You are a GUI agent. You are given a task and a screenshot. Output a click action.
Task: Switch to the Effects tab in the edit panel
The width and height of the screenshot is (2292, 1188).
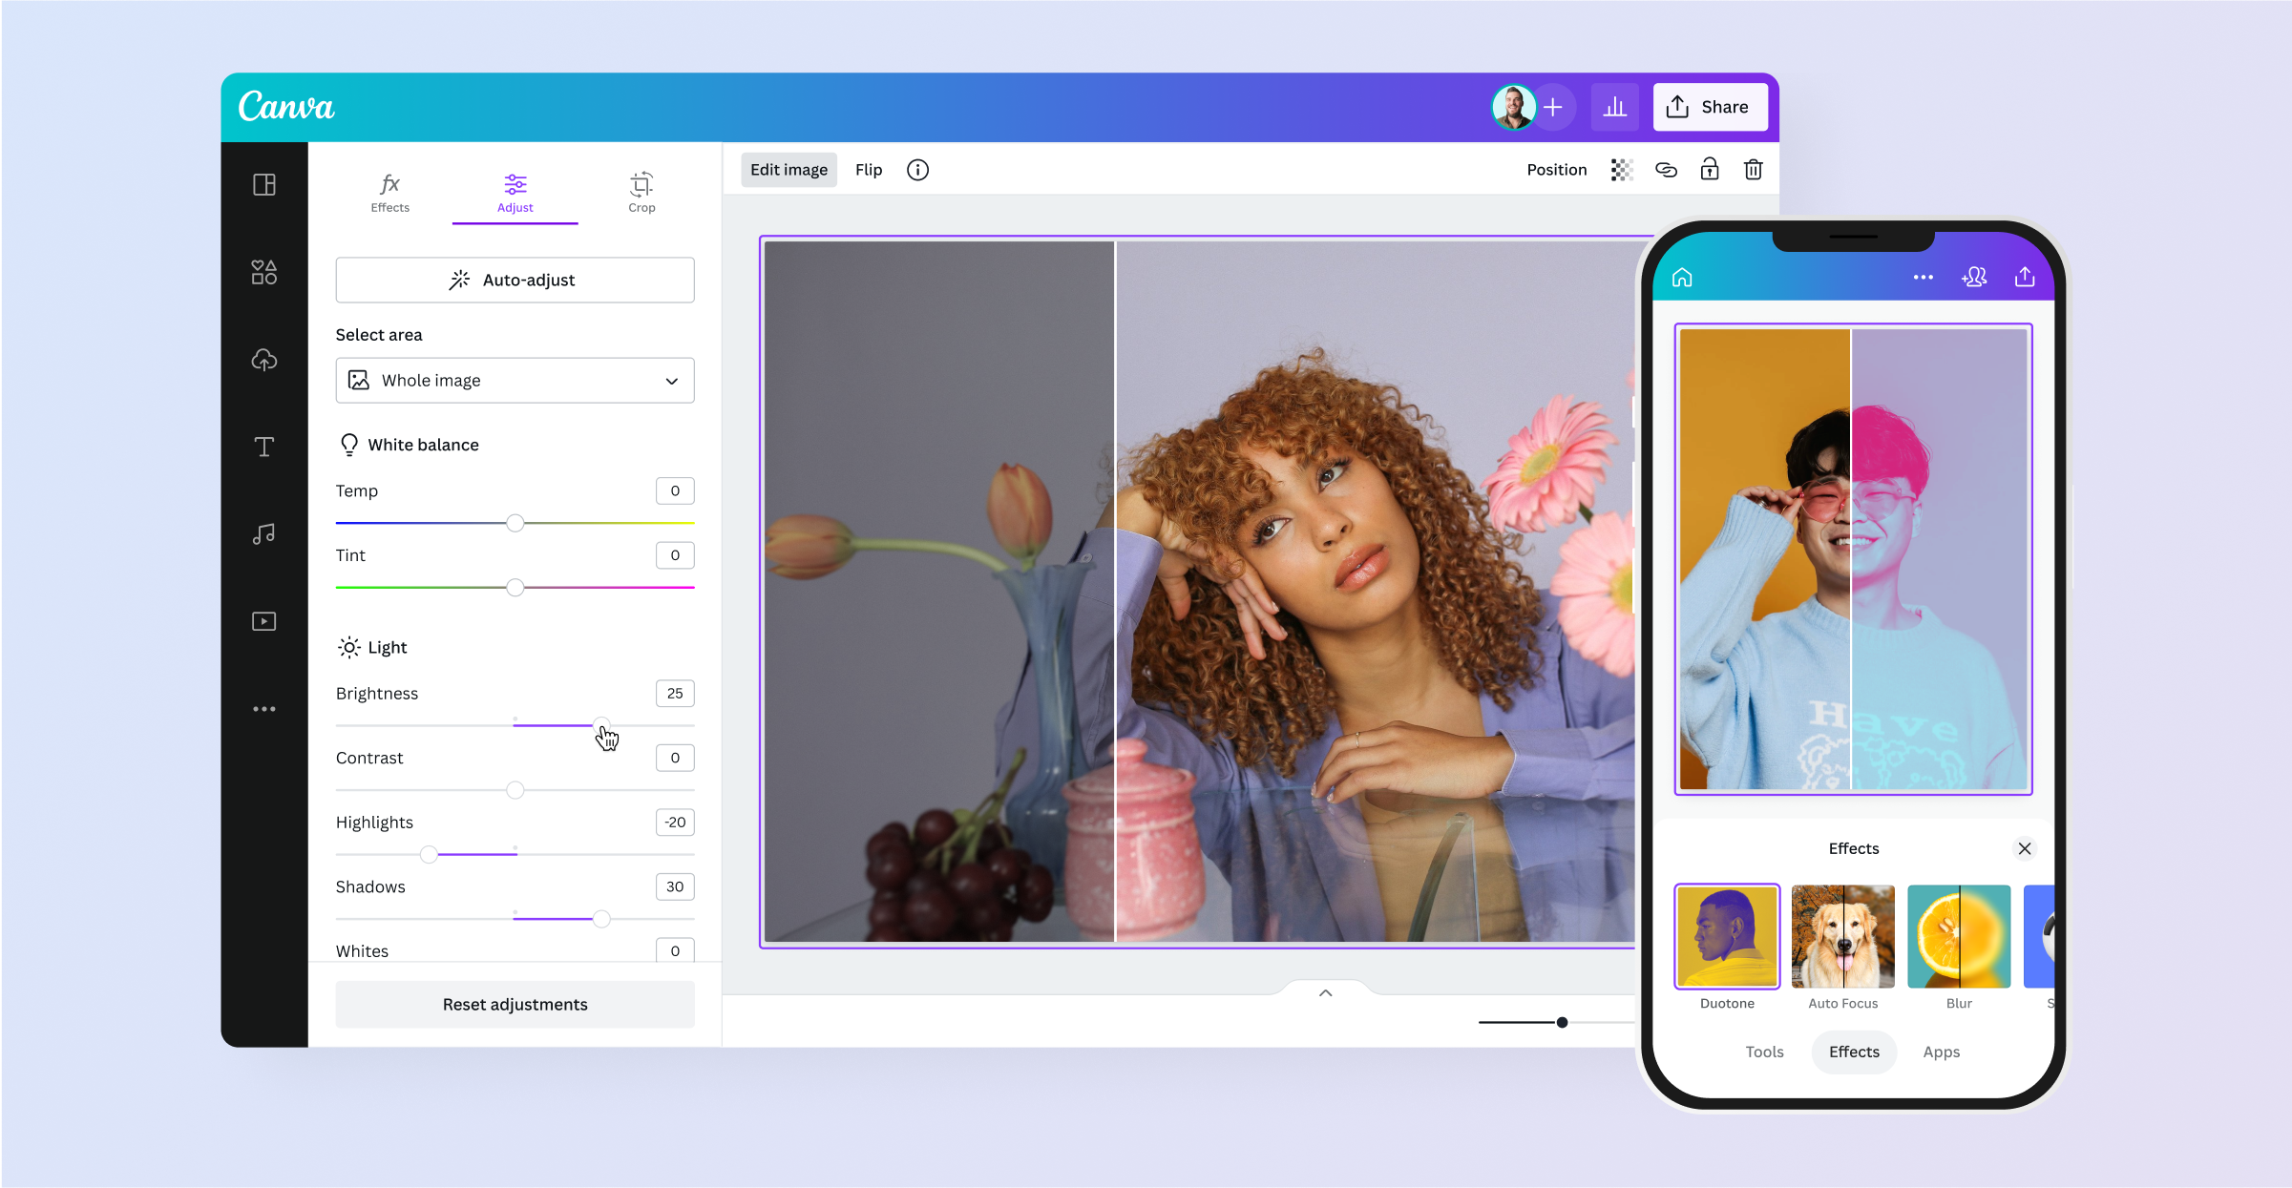coord(389,192)
